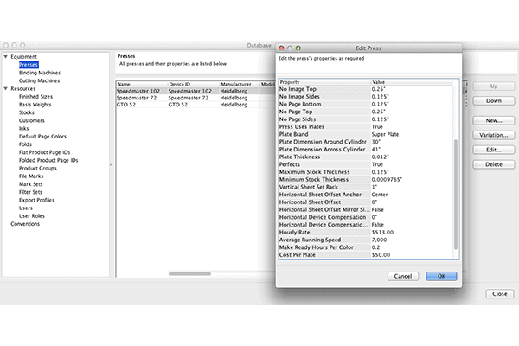Click the New... button
519x346 pixels.
(x=494, y=120)
